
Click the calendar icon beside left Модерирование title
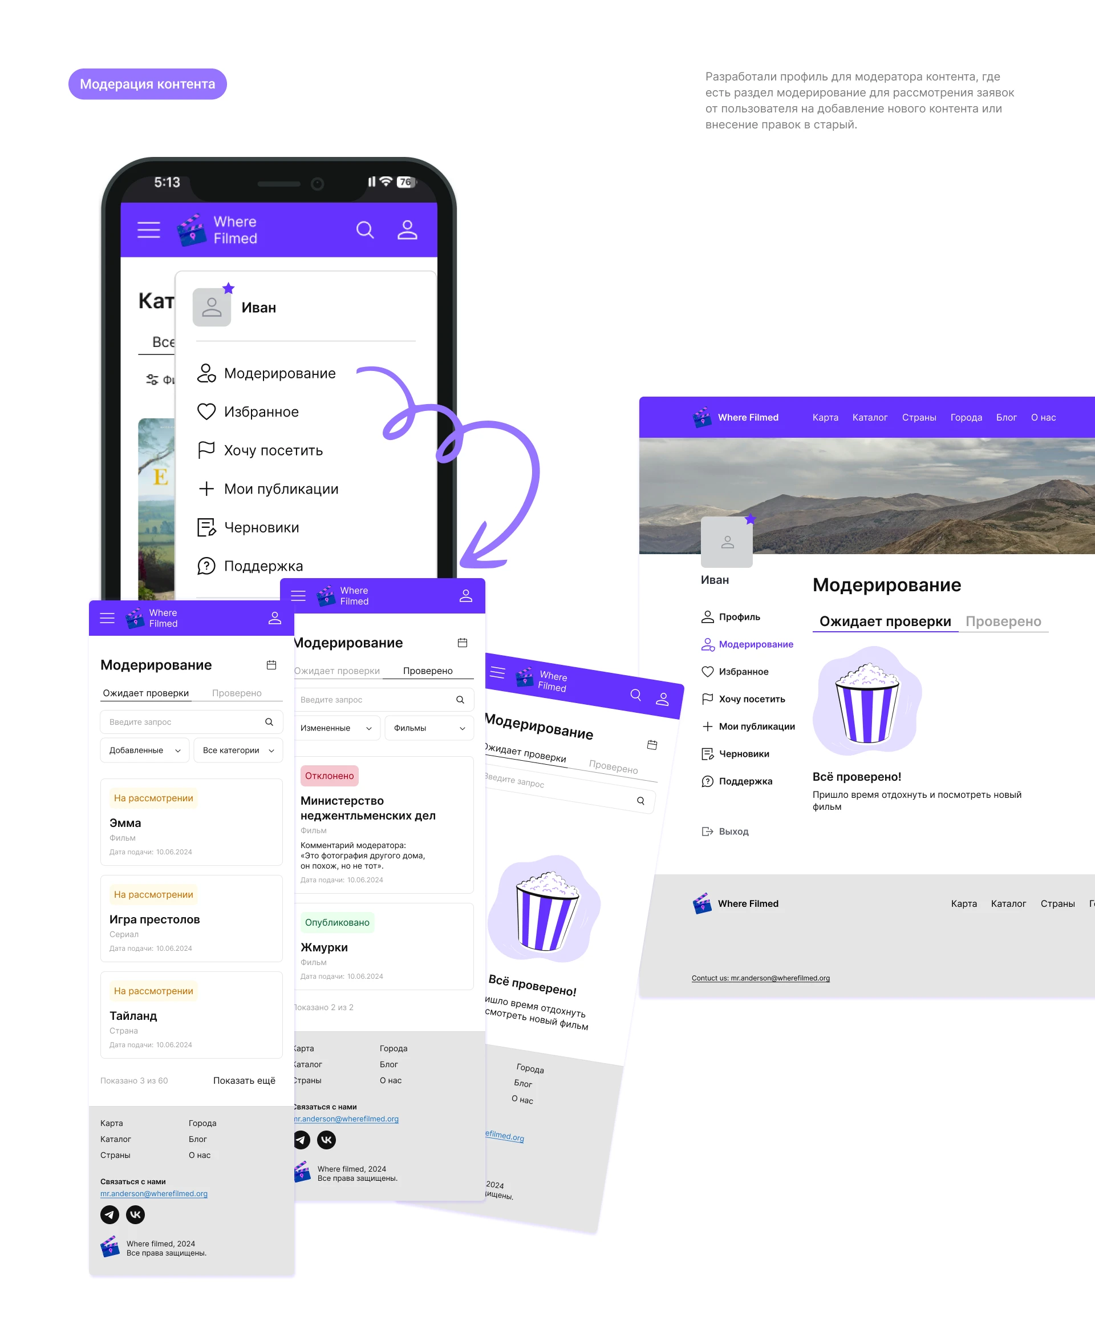(x=271, y=665)
